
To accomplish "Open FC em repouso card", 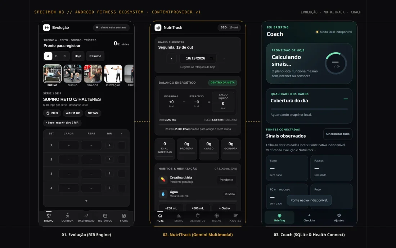I will pyautogui.click(x=287, y=196).
